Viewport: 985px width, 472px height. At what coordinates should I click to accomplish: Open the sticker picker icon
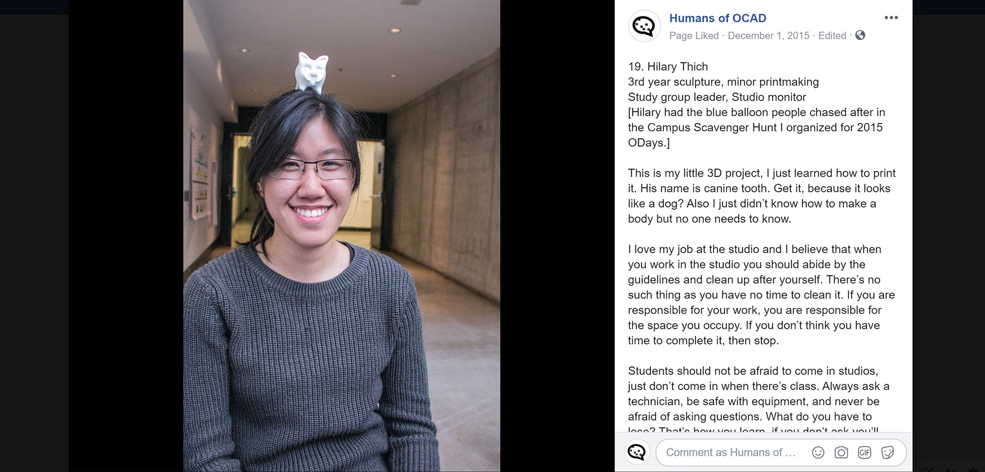888,453
